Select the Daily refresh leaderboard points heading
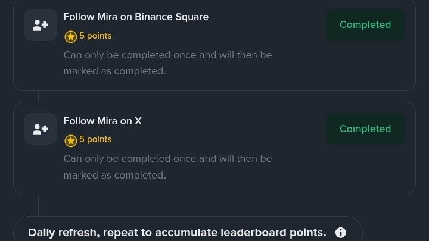This screenshot has height=241, width=429. point(177,233)
